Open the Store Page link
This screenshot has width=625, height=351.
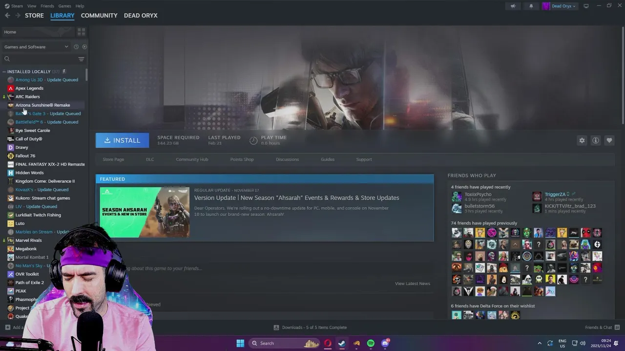(x=113, y=159)
